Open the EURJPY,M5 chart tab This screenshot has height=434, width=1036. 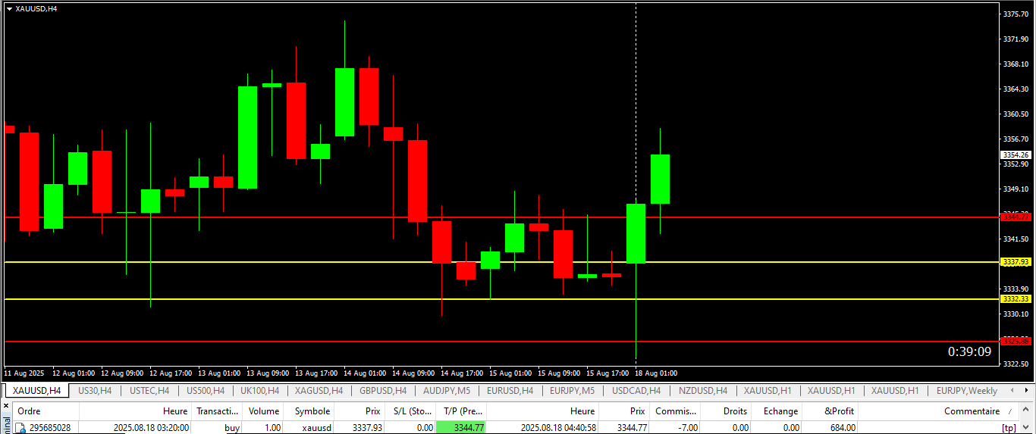[x=573, y=391]
